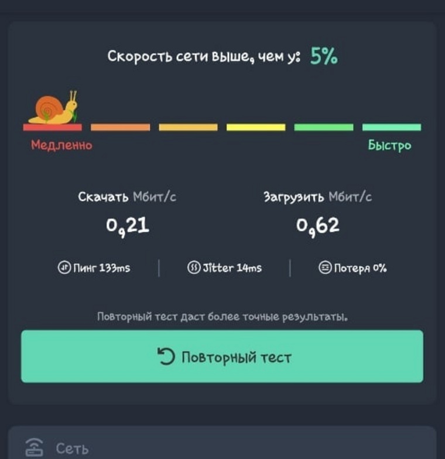Image resolution: width=445 pixels, height=459 pixels.
Task: Select the red slow speed bar segment
Action: click(x=53, y=127)
